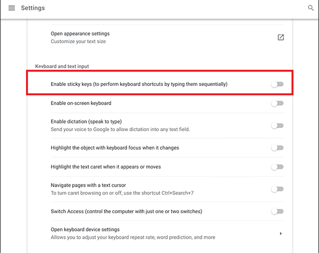
Task: Toggle highlight the text caret switch
Action: pos(277,167)
